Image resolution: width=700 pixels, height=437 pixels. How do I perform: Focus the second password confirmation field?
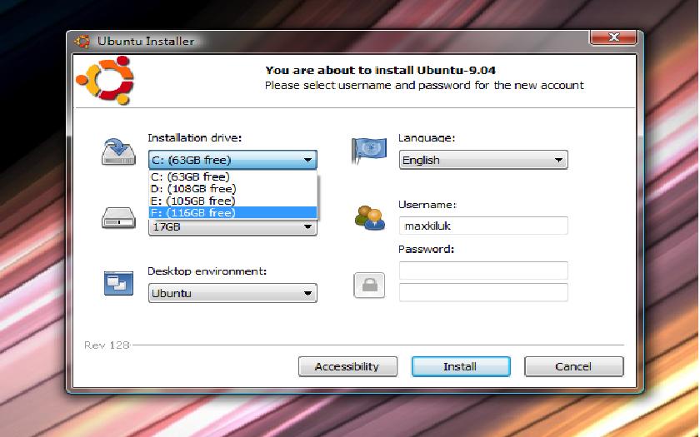coord(483,292)
